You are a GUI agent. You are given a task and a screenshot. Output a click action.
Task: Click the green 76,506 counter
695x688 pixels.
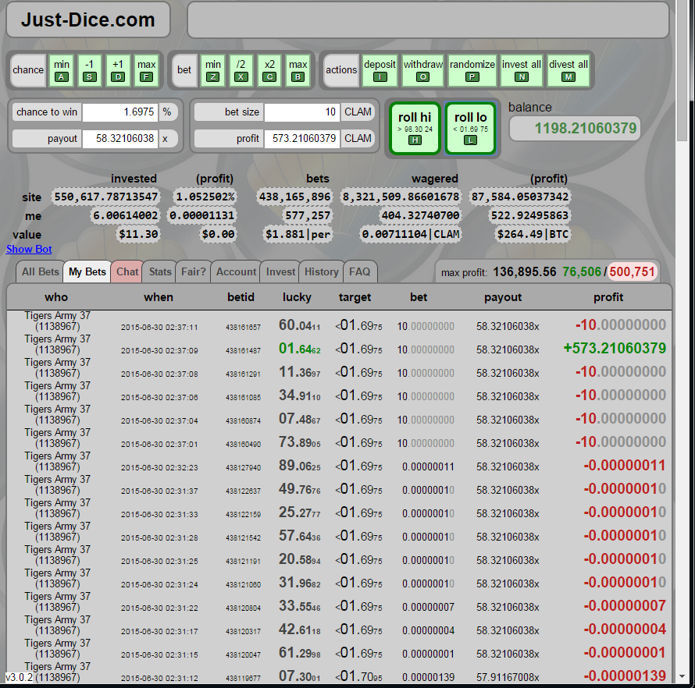tap(582, 271)
